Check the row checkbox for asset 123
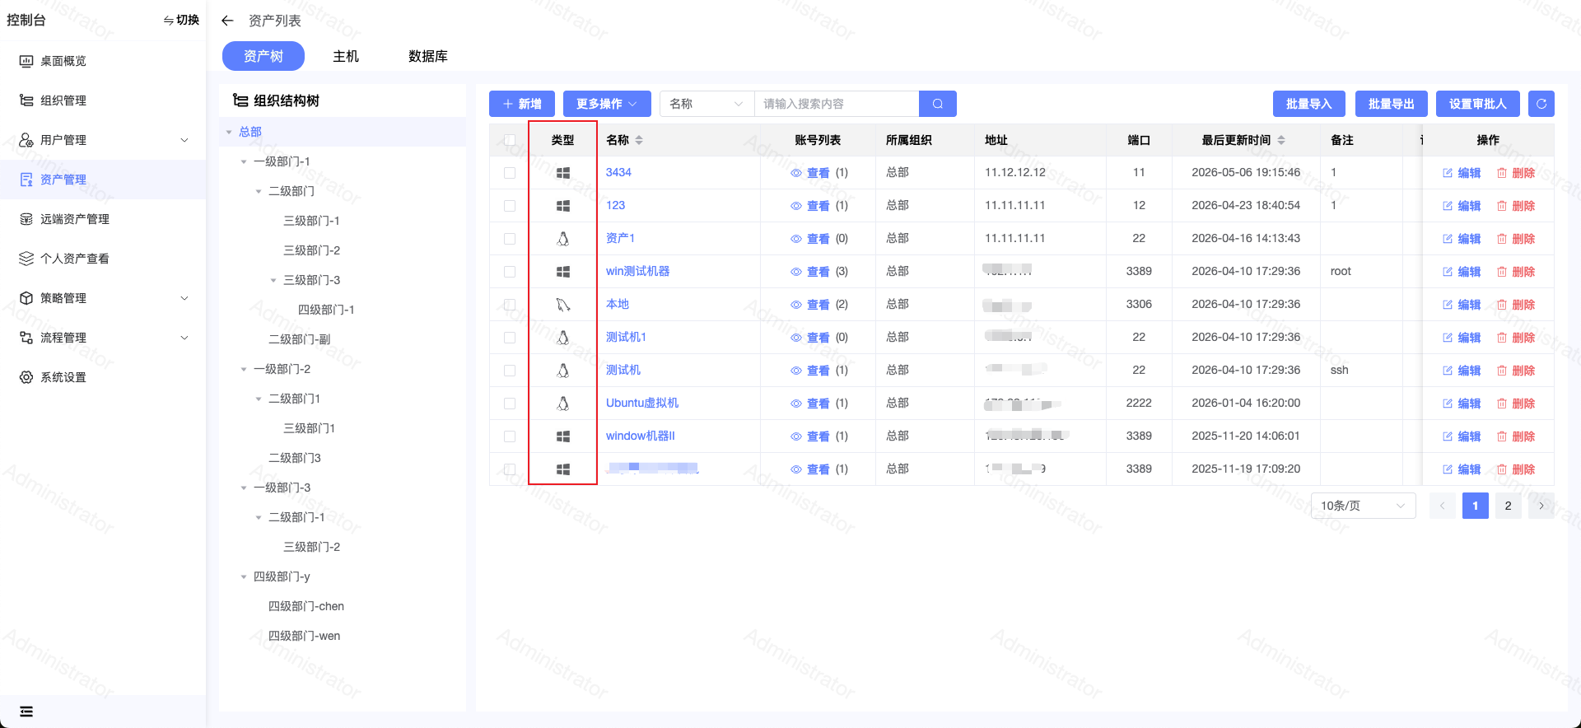The height and width of the screenshot is (728, 1581). 510,206
